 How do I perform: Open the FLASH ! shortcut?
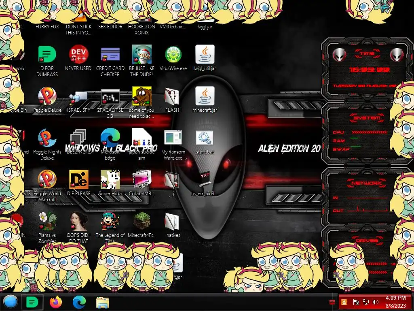coord(172,96)
